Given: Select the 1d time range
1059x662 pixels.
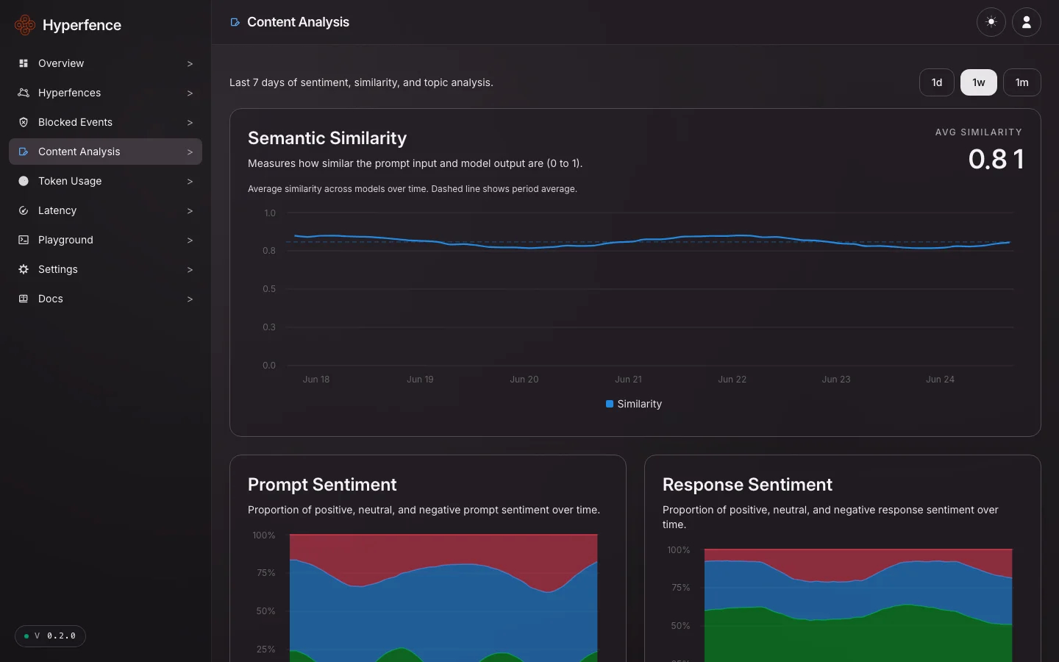Looking at the screenshot, I should pos(937,82).
